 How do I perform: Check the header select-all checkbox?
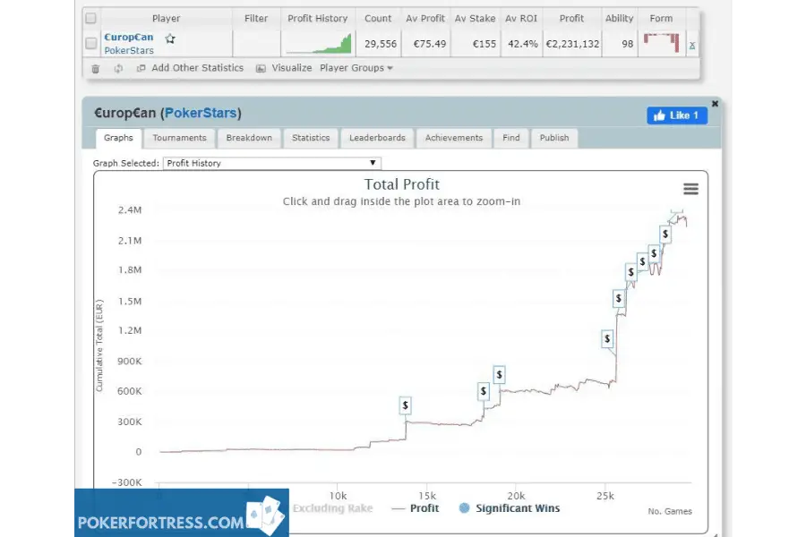(x=91, y=18)
